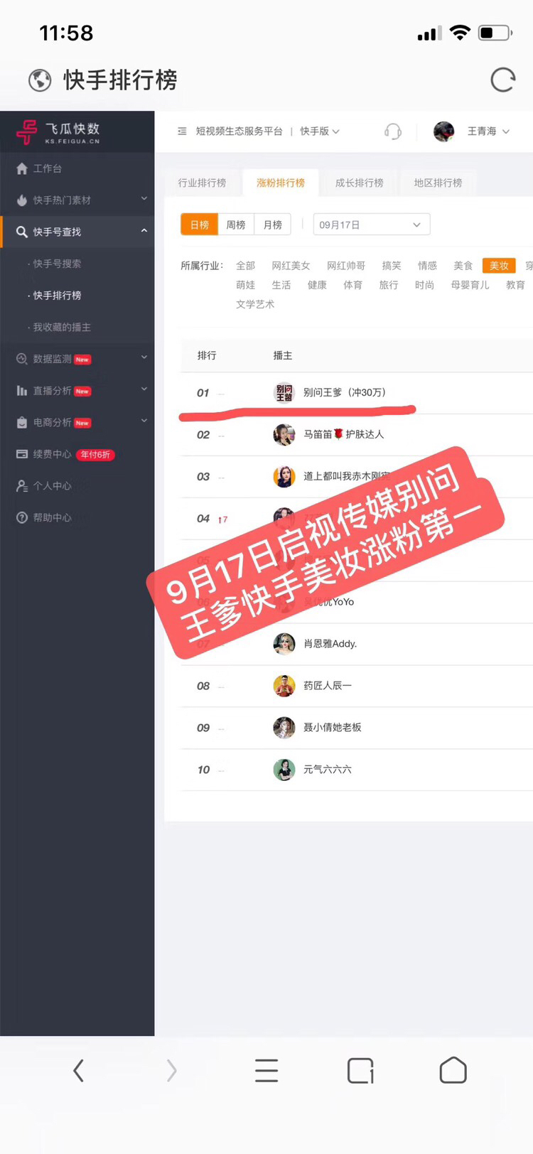Open the 09月17日 date dropdown
Image resolution: width=533 pixels, height=1154 pixels.
click(372, 225)
